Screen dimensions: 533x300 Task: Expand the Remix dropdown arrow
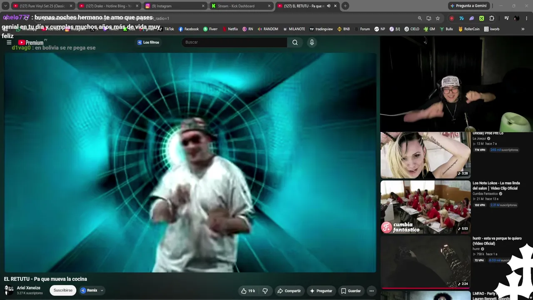pos(102,291)
